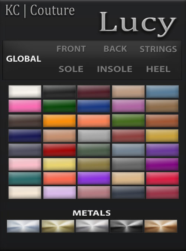The width and height of the screenshot is (186, 251).
Task: Pick the mustard yellow swatch
Action: coord(162,136)
